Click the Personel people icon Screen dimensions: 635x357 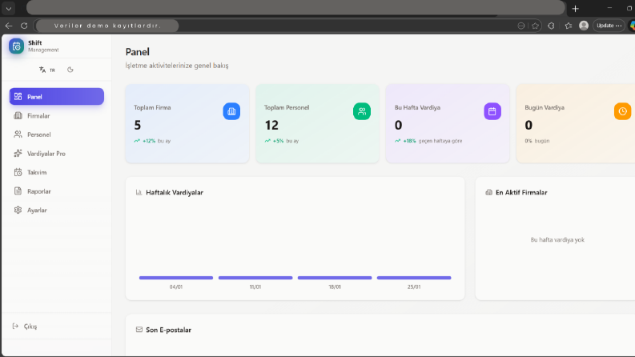click(18, 134)
